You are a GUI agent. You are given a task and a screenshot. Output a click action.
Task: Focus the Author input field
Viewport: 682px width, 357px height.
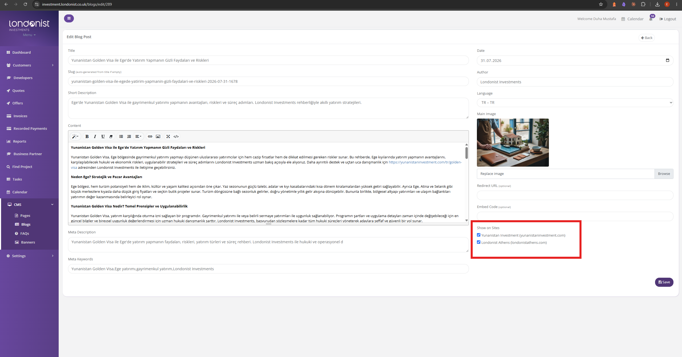click(x=575, y=82)
